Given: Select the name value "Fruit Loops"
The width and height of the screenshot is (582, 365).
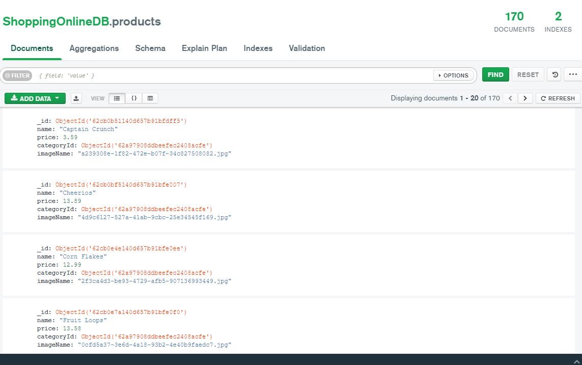Looking at the screenshot, I should click(x=83, y=320).
